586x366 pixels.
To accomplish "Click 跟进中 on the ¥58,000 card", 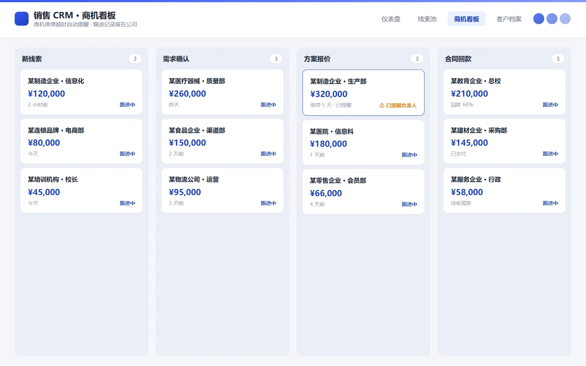I will coord(550,203).
